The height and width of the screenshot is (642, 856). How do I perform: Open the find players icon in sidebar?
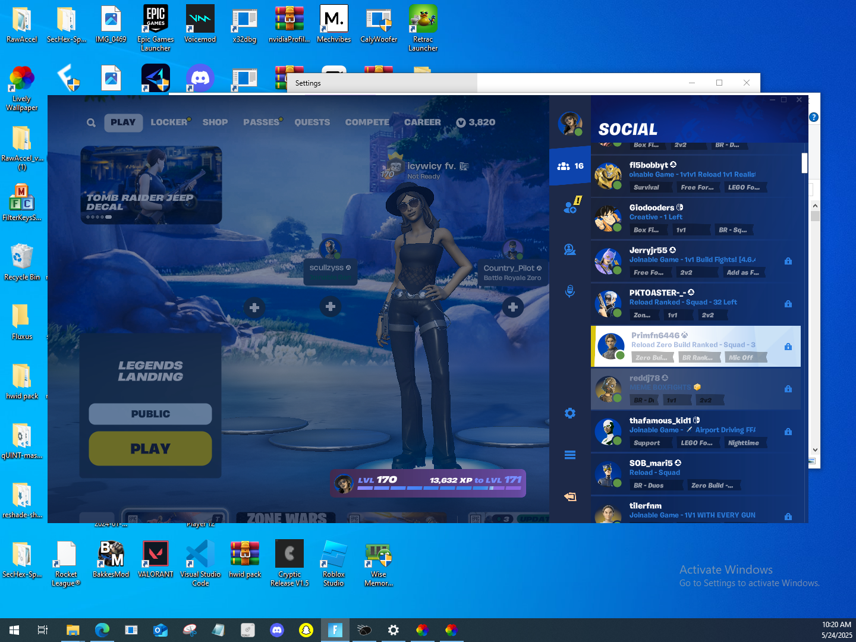(x=570, y=250)
